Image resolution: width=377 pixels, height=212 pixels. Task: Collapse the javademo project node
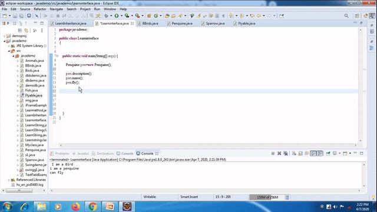(4, 41)
